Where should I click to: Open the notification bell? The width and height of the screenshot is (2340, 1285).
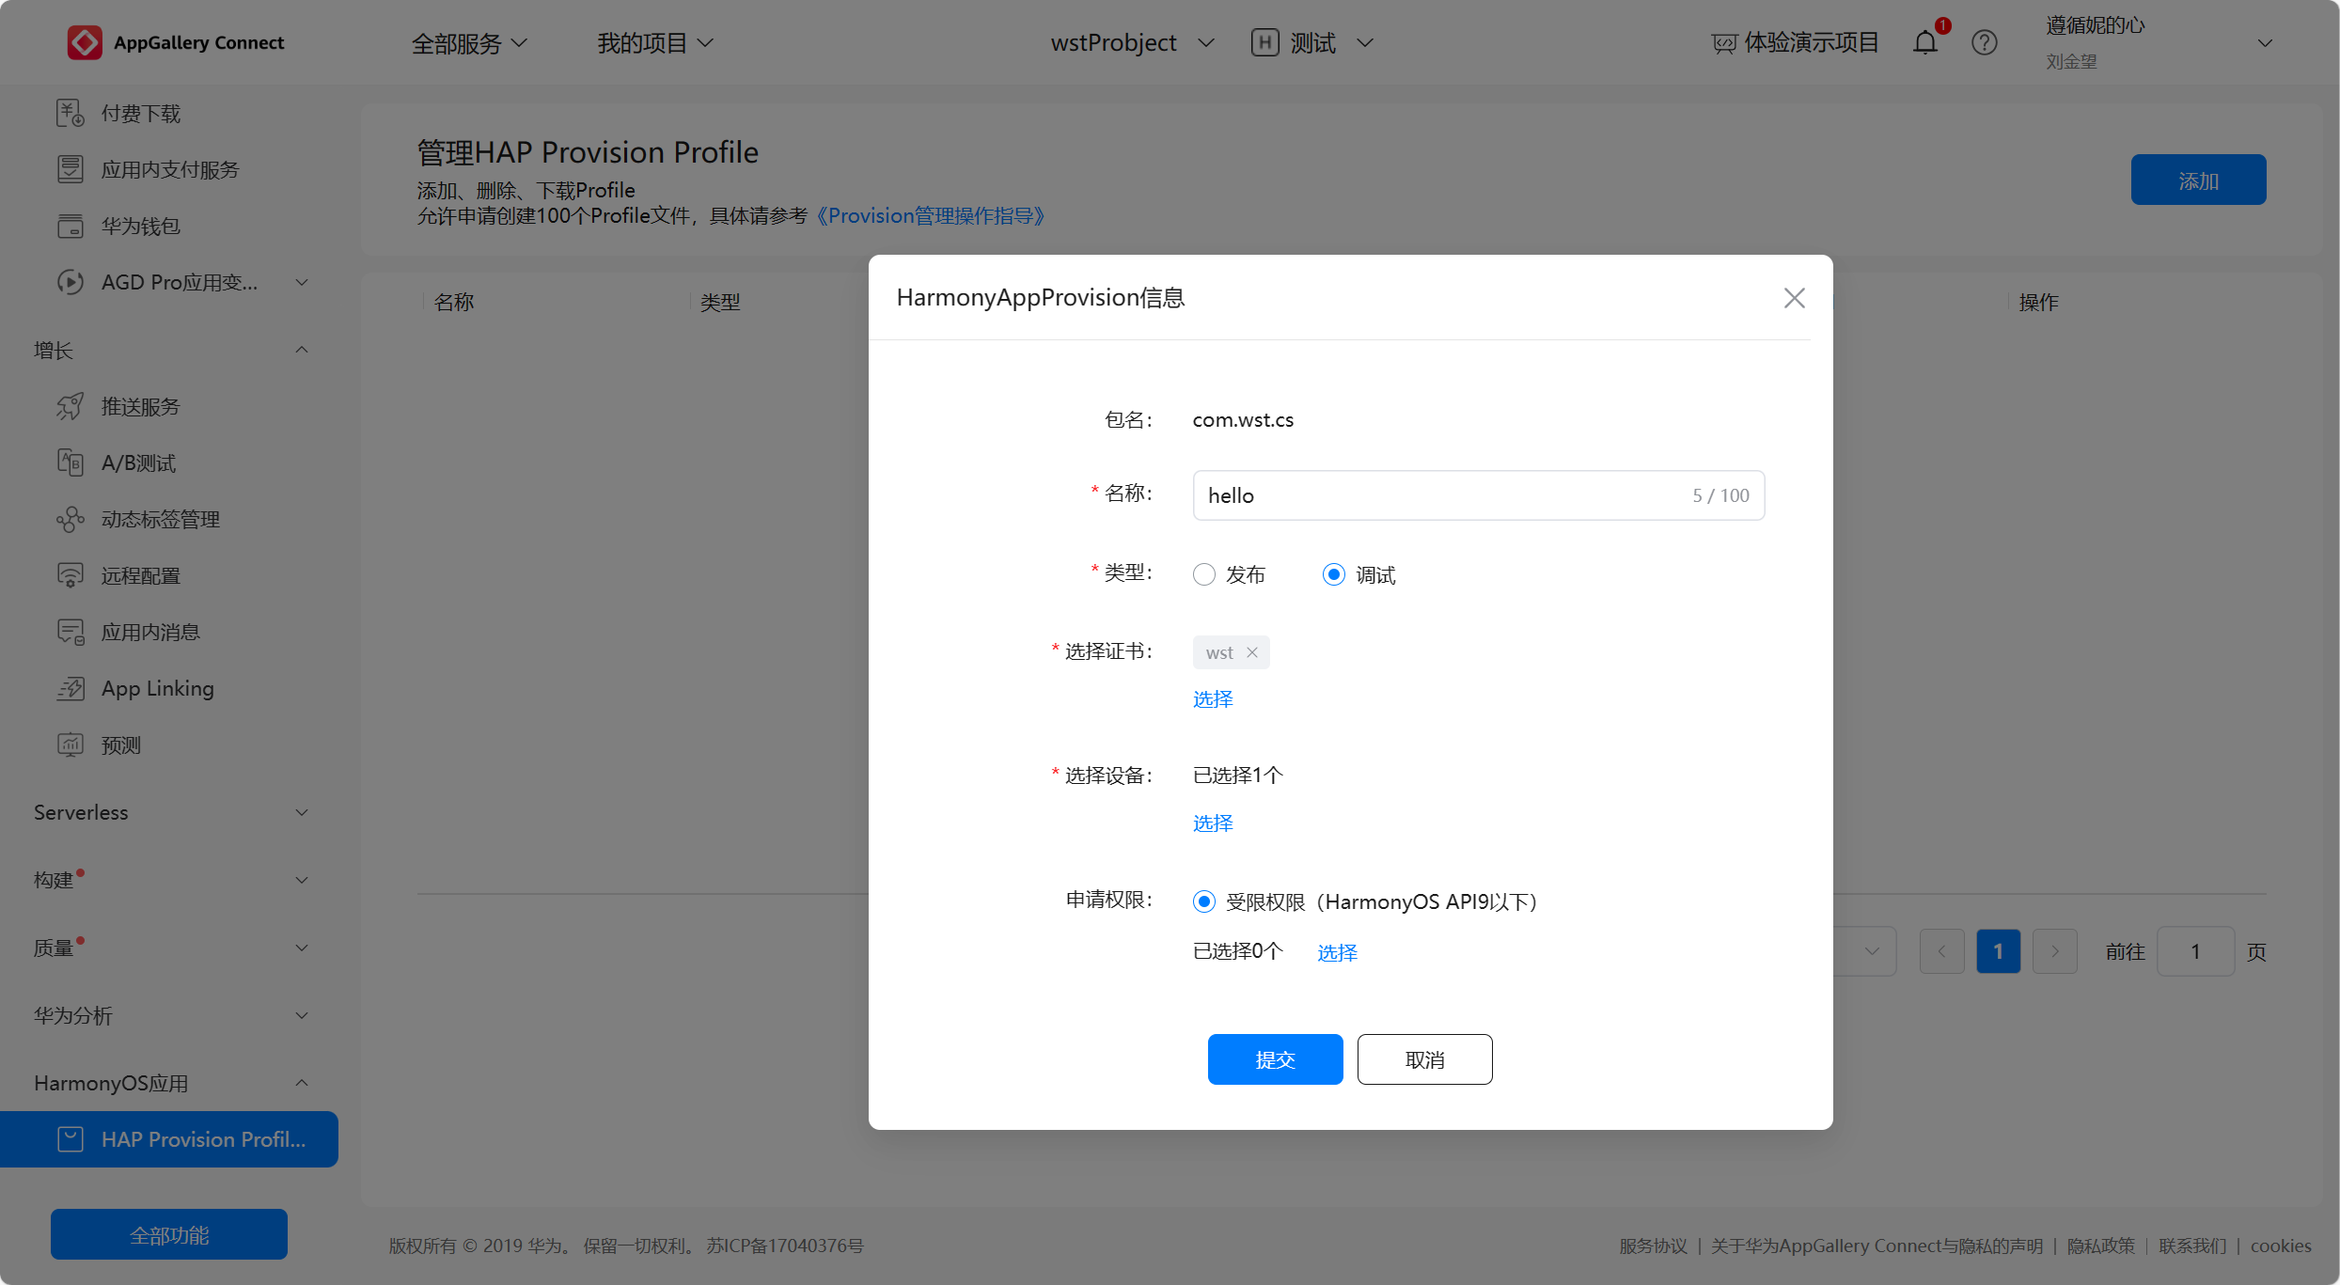[x=1925, y=42]
